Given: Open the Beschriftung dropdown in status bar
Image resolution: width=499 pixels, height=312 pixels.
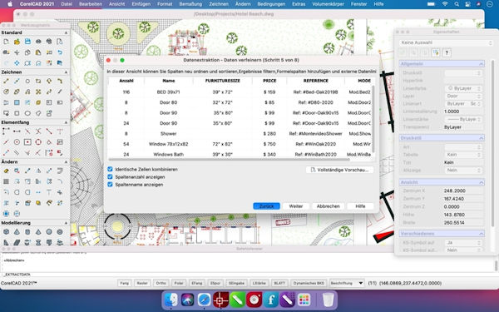Looking at the screenshot, I should point(347,283).
